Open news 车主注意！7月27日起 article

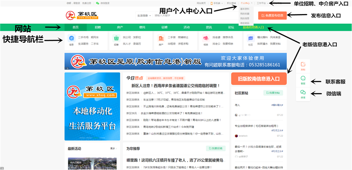(x=174, y=100)
